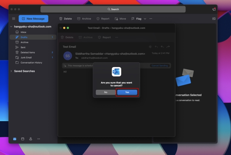Open the Junk Email folder
This screenshot has height=155, width=231.
click(33, 58)
